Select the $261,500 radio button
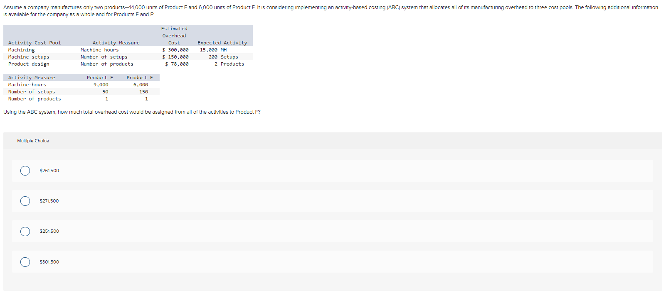Image resolution: width=666 pixels, height=305 pixels. 25,171
